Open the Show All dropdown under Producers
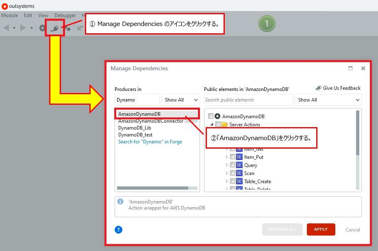The width and height of the screenshot is (378, 251). tap(180, 100)
